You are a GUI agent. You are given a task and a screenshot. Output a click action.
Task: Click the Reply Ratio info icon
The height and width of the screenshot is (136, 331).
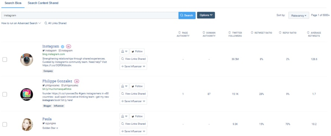[280, 33]
